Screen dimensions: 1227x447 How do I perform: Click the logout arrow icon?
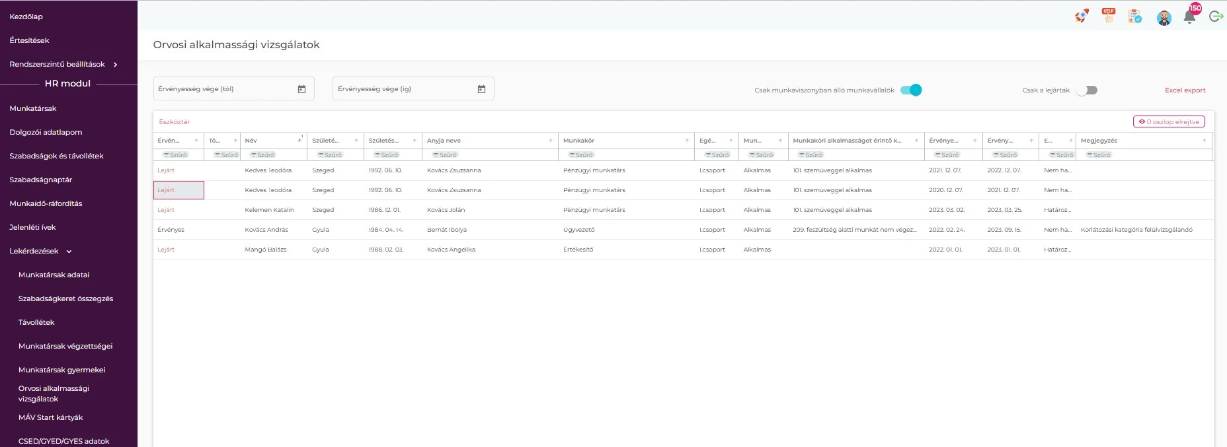tap(1215, 17)
